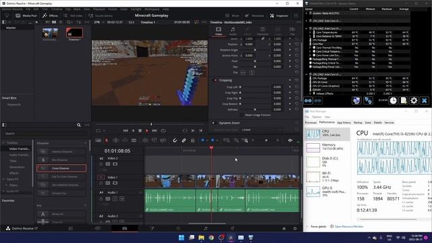Open the viewer zoom percentage dropdown
Image resolution: width=432 pixels, height=243 pixels.
pyautogui.click(x=99, y=22)
